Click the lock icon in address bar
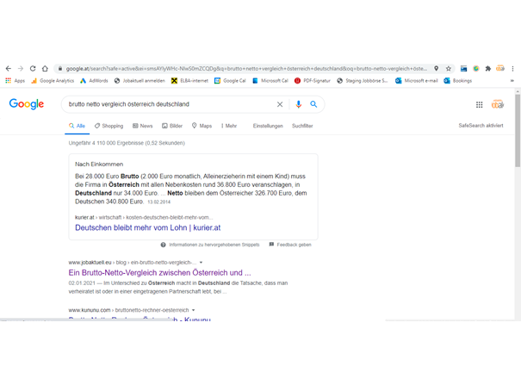 tap(60, 68)
